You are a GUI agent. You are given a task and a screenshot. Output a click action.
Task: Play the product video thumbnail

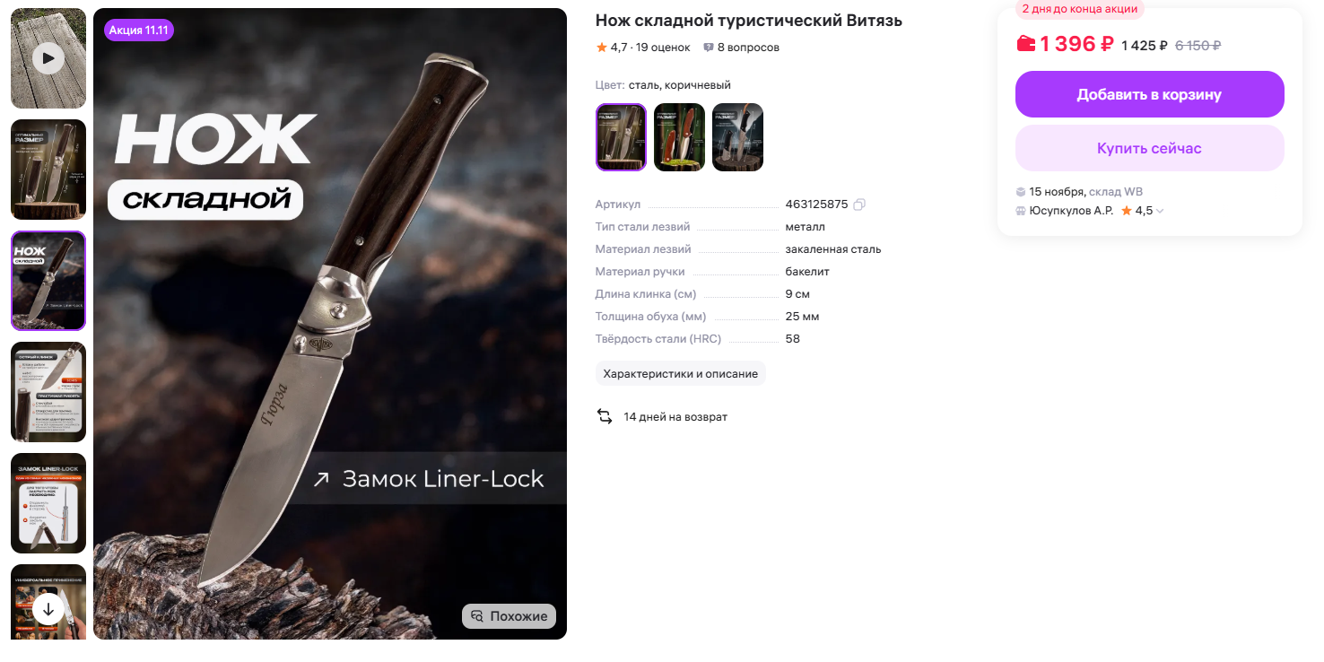(x=48, y=59)
